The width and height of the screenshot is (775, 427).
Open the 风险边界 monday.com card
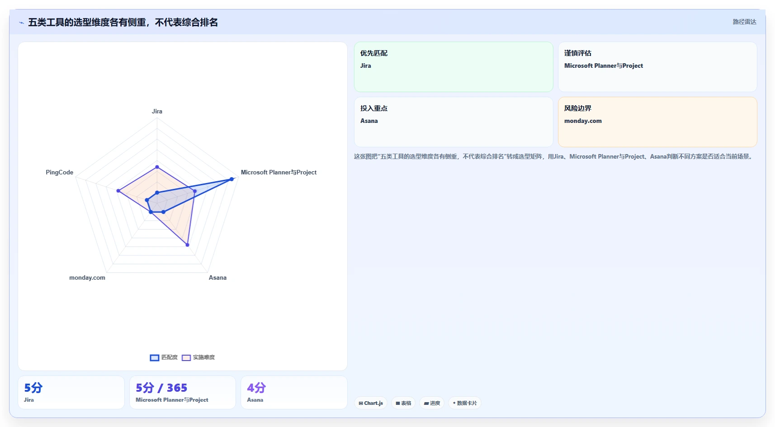(657, 122)
